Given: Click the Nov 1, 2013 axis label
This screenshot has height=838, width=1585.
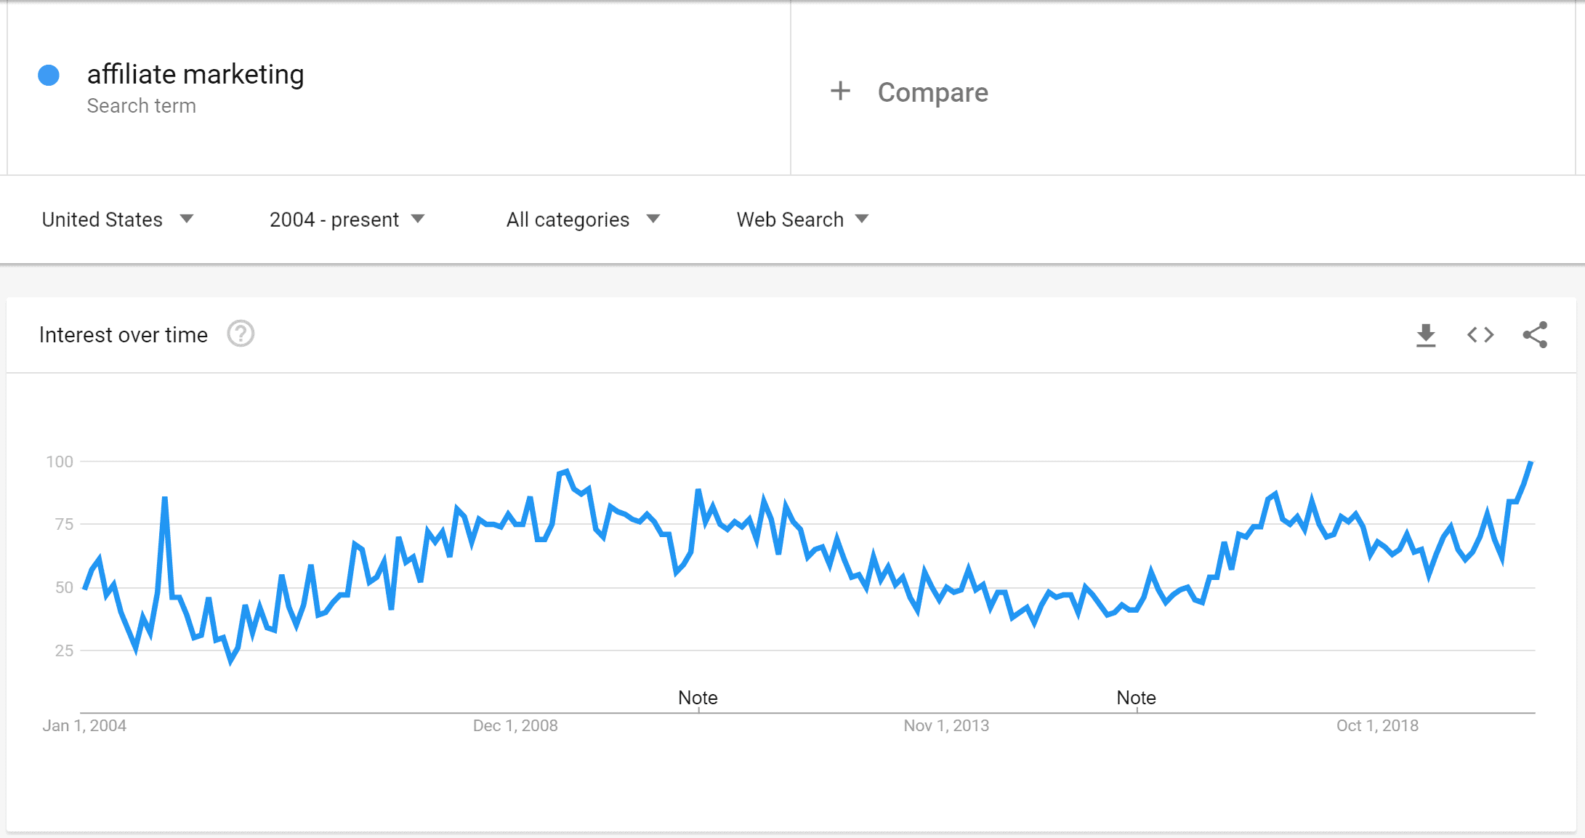Looking at the screenshot, I should pyautogui.click(x=946, y=725).
